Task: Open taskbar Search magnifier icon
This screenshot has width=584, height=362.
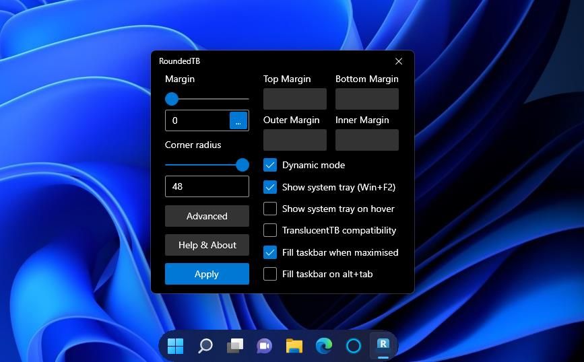Action: tap(205, 346)
